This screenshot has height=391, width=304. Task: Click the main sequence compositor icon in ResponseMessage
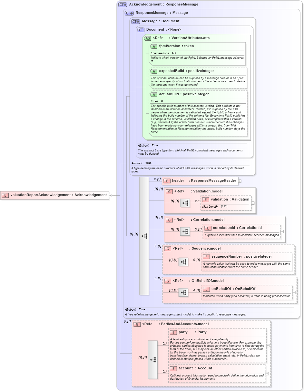144,236
